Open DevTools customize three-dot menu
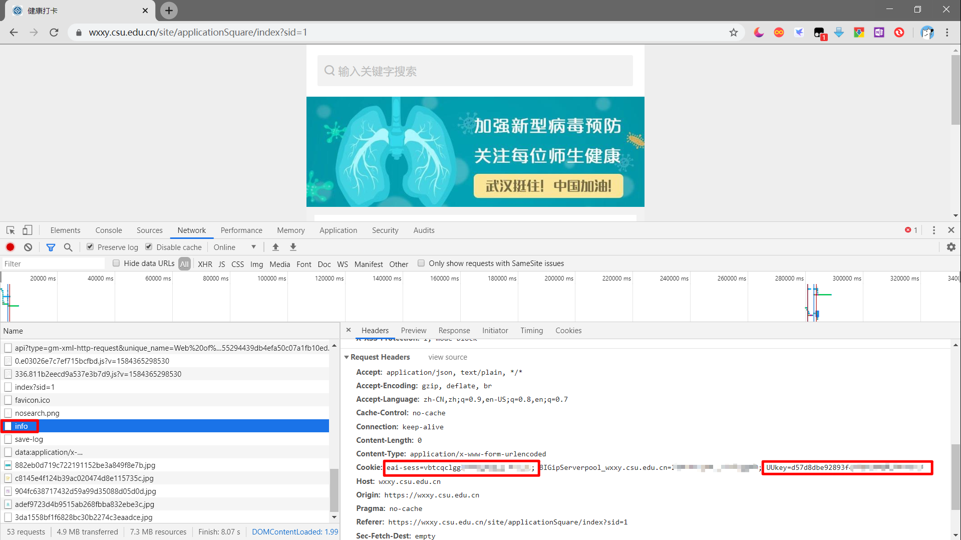This screenshot has height=540, width=961. pyautogui.click(x=934, y=230)
